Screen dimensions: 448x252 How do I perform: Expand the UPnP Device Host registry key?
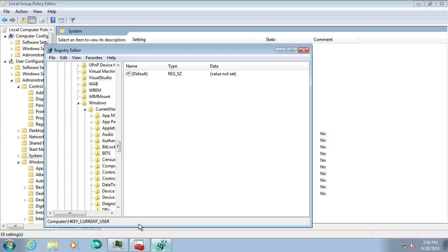click(78, 65)
